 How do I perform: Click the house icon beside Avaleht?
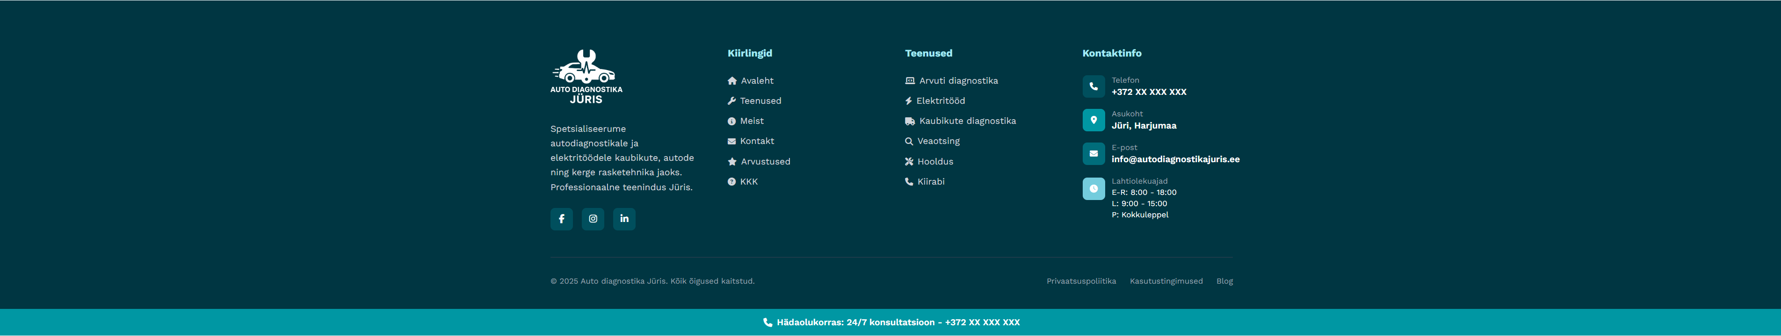click(732, 81)
